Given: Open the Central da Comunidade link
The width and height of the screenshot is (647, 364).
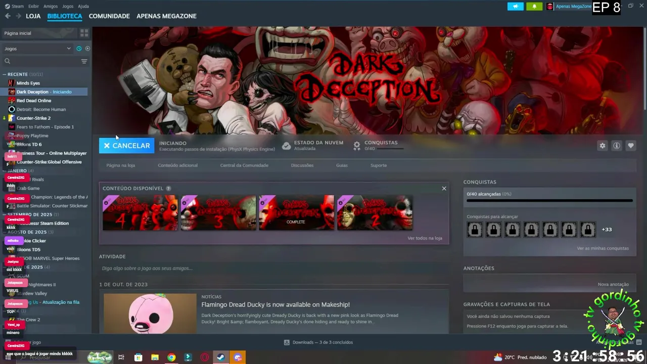Looking at the screenshot, I should 244,165.
